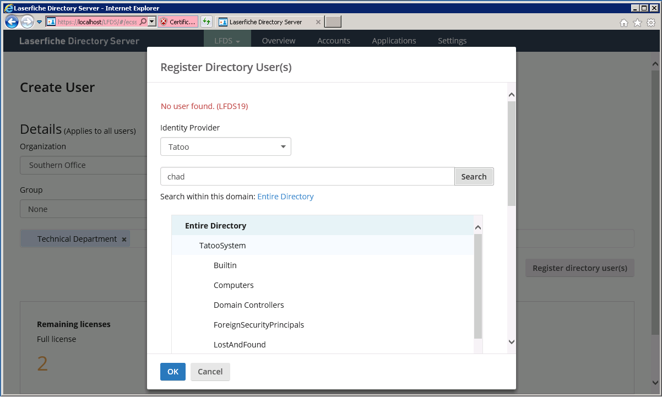Select the Laserfiche Directory Server browser tab
The image size is (662, 397).
tap(265, 22)
